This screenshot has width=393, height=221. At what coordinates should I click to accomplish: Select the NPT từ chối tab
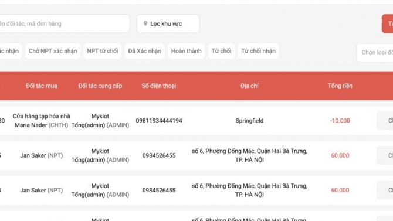tap(103, 51)
